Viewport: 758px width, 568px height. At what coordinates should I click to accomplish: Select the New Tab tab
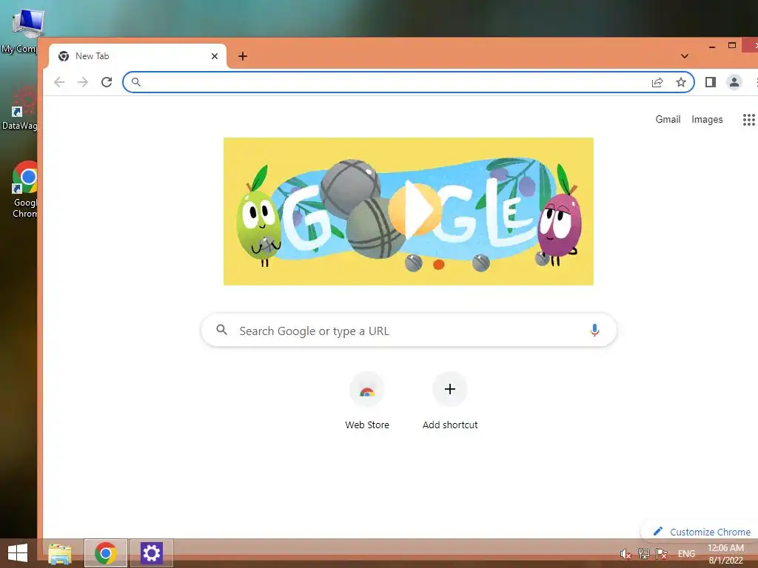pyautogui.click(x=138, y=56)
